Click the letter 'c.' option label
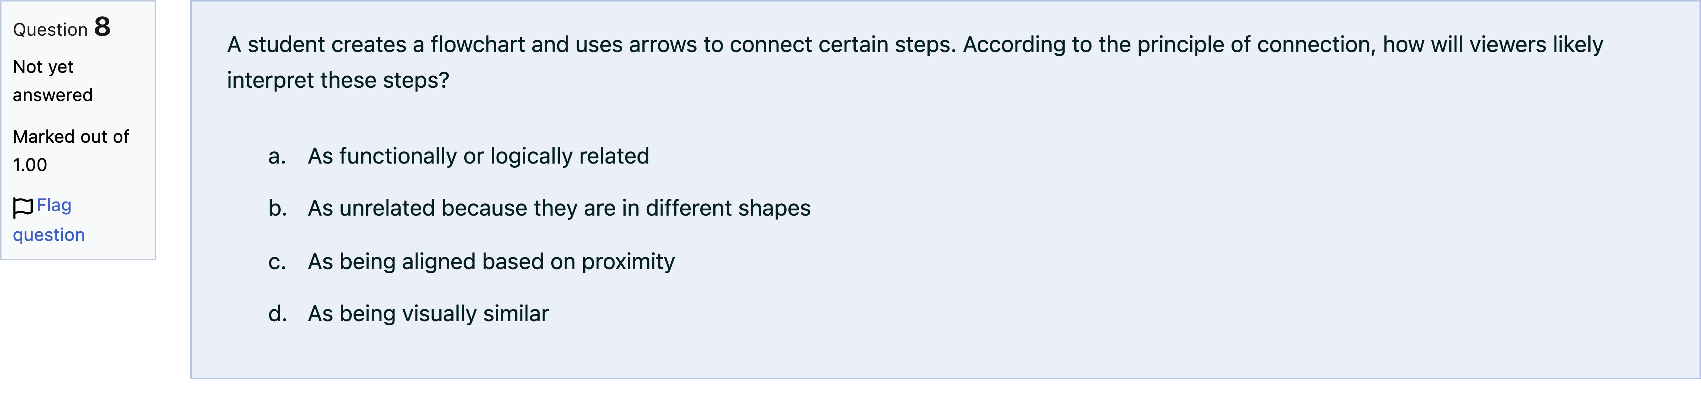Screen dimensions: 1701x403 (277, 262)
